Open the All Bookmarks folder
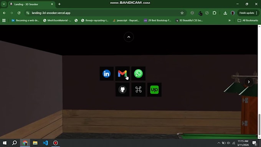This screenshot has width=261, height=147. 248,20
